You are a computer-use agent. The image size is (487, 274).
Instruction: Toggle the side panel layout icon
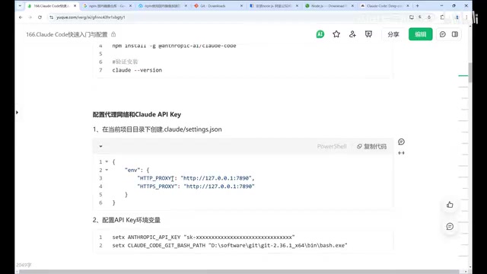(455, 34)
